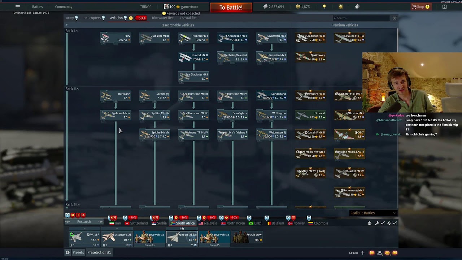Select the Gladiator Mk II aircraft card

coord(154,38)
